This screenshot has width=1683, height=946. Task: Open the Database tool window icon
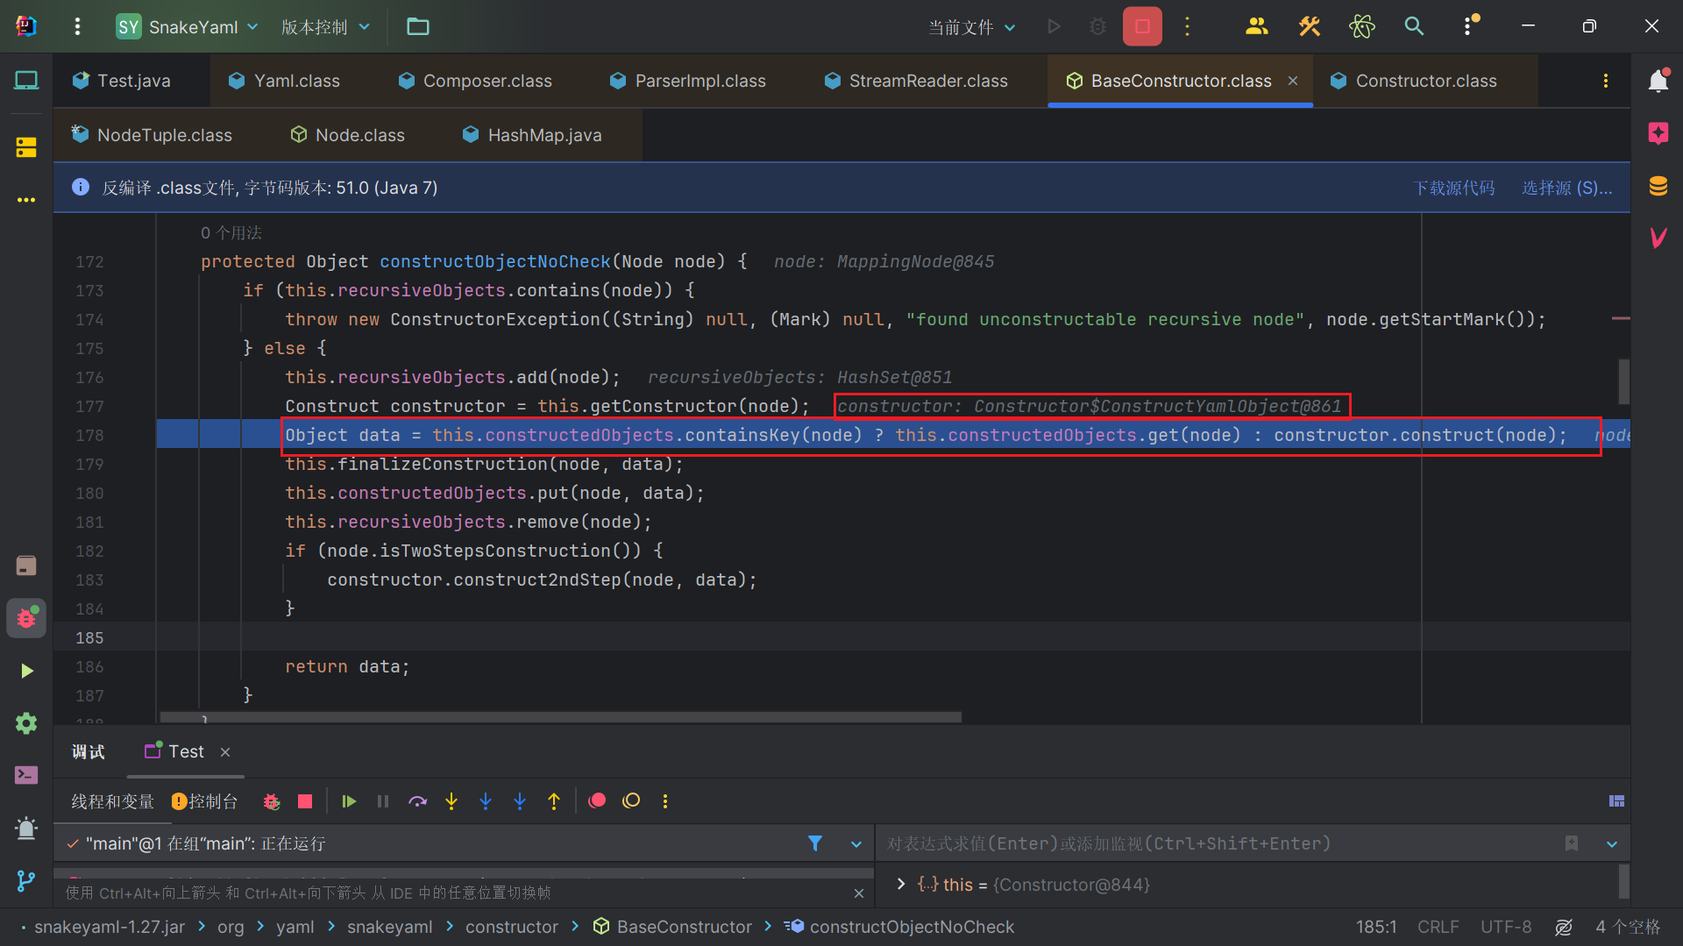(x=1658, y=186)
